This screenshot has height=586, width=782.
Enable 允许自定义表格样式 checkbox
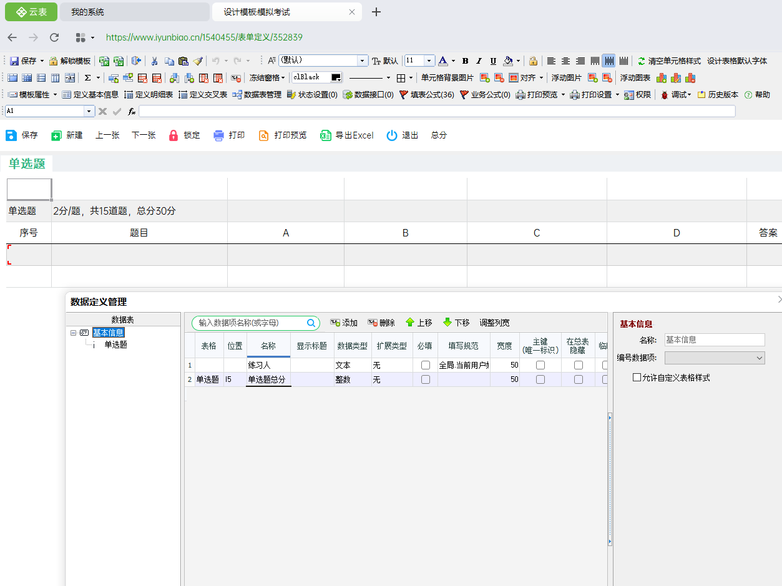coord(637,378)
